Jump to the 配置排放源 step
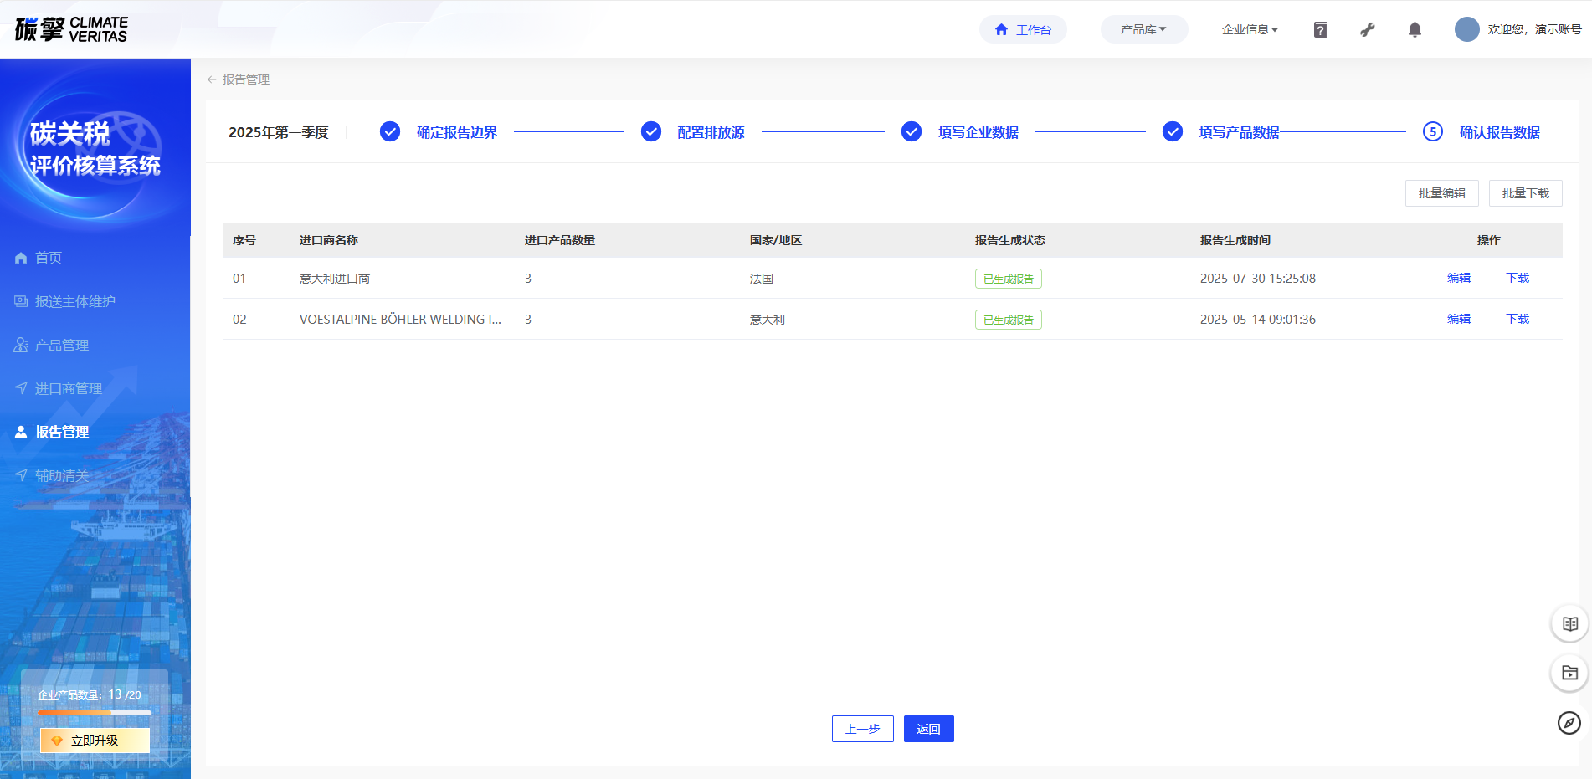 tap(711, 132)
